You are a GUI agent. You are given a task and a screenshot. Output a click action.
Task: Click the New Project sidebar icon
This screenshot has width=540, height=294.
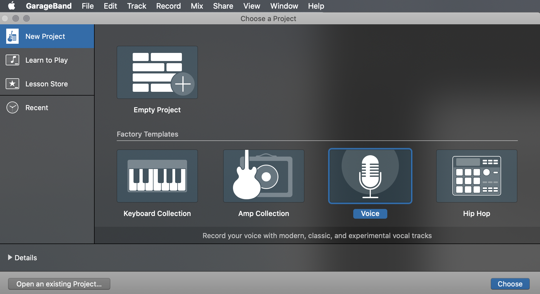tap(12, 36)
